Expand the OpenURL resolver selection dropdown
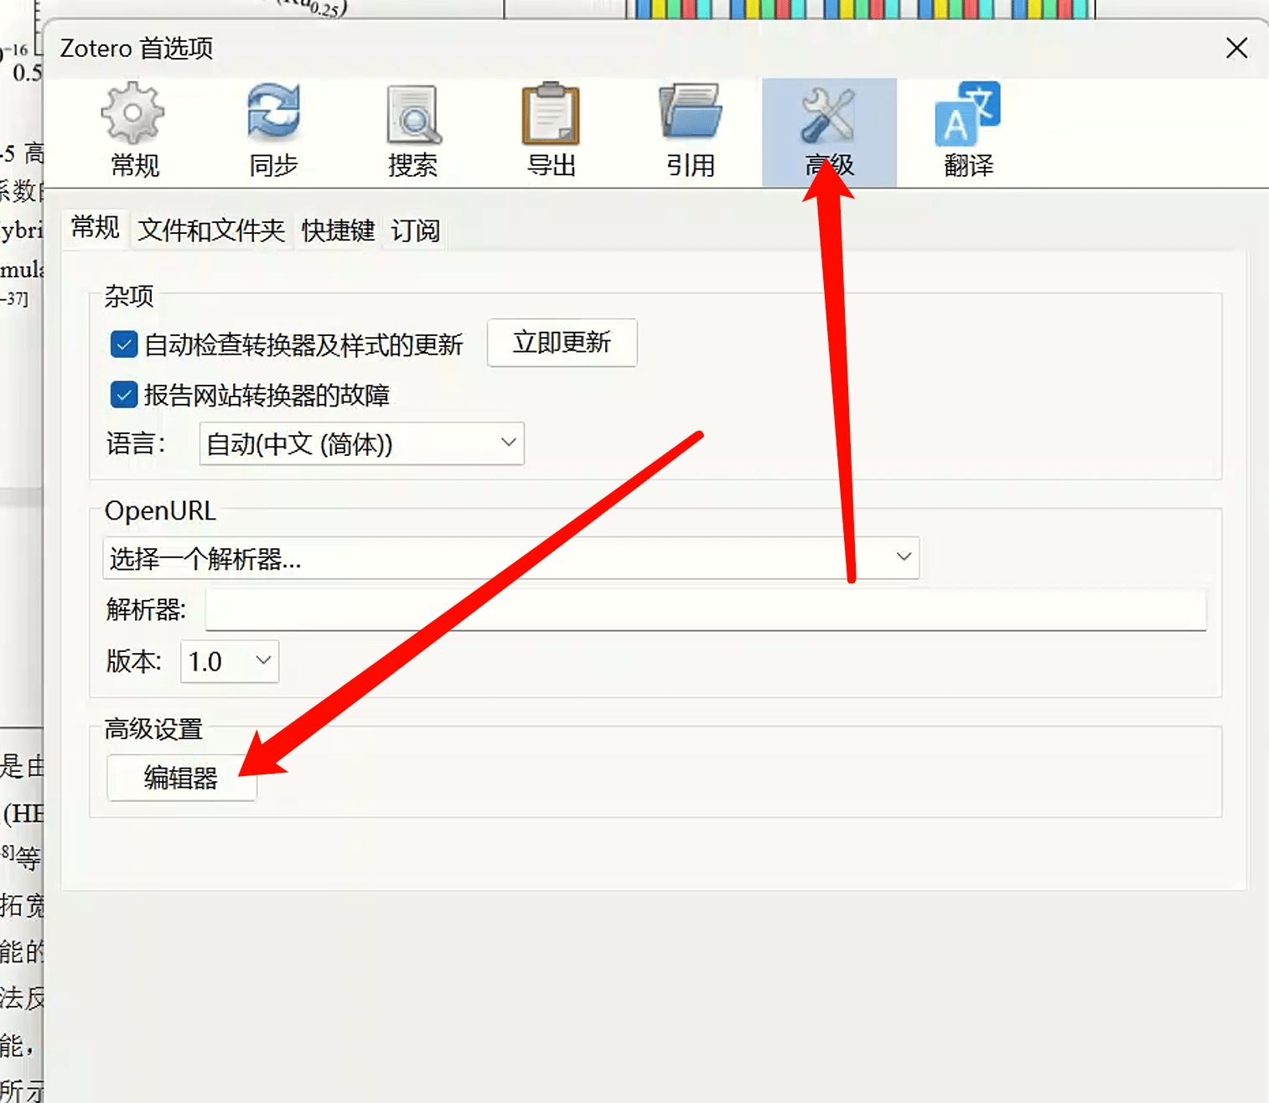This screenshot has height=1103, width=1269. [x=510, y=558]
